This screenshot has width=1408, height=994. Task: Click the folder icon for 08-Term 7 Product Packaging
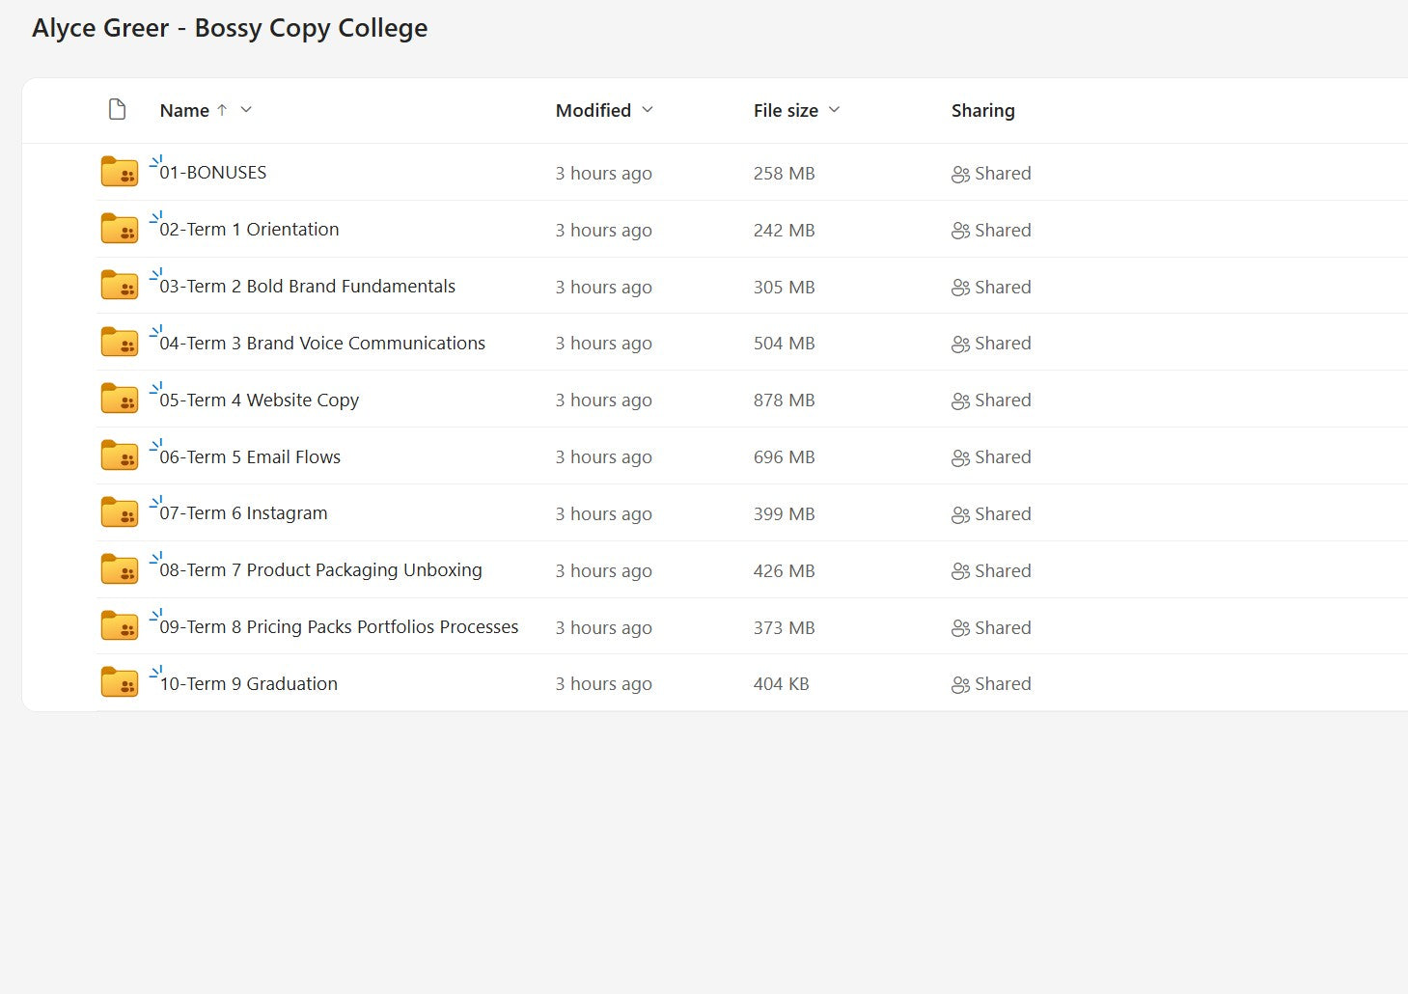[x=118, y=569]
